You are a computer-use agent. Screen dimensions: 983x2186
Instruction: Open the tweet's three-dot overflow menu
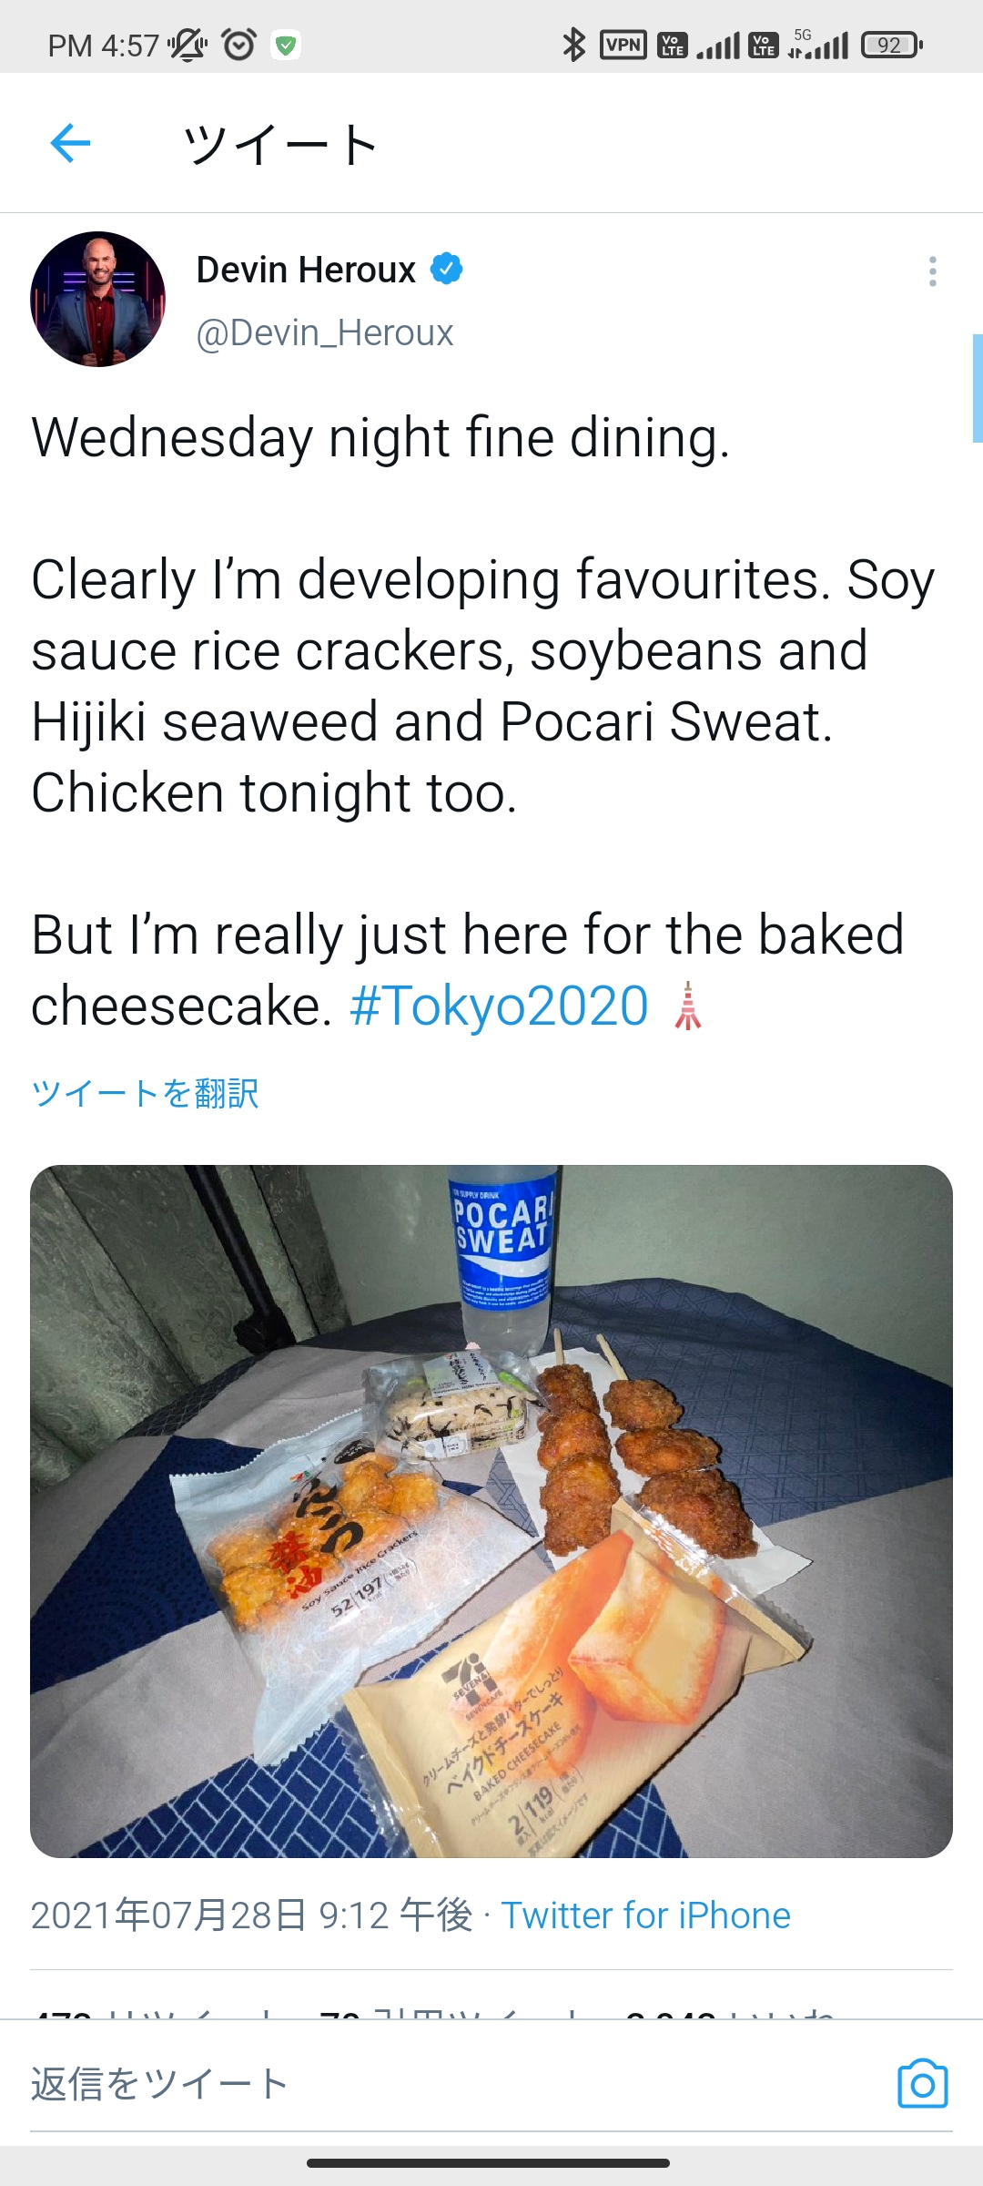coord(932,271)
